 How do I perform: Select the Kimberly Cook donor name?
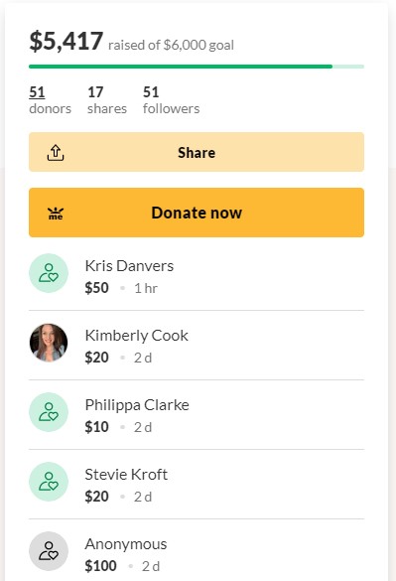[x=137, y=336]
